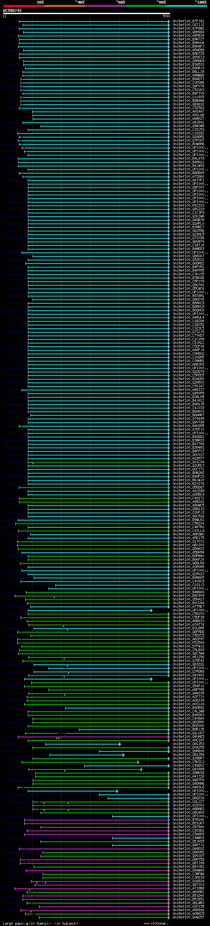This screenshot has height=926, width=210.
Task: Select hit label UniRef100_Q7PXH7
Action: point(188,141)
